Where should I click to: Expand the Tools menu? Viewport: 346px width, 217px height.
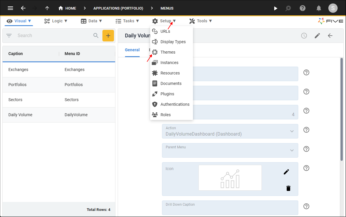point(200,21)
